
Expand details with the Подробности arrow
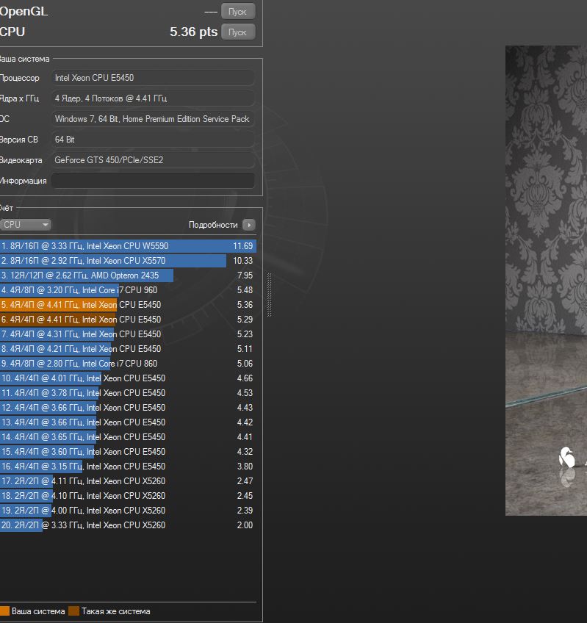point(249,225)
